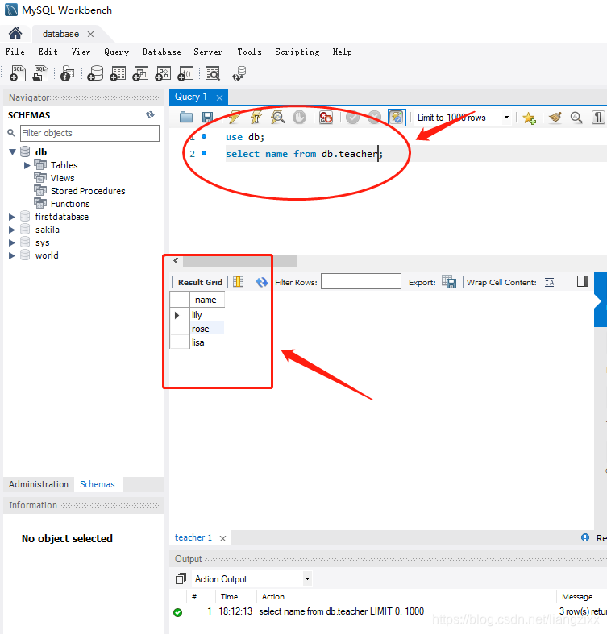Select Functions under db schema
This screenshot has width=607, height=634.
click(70, 204)
